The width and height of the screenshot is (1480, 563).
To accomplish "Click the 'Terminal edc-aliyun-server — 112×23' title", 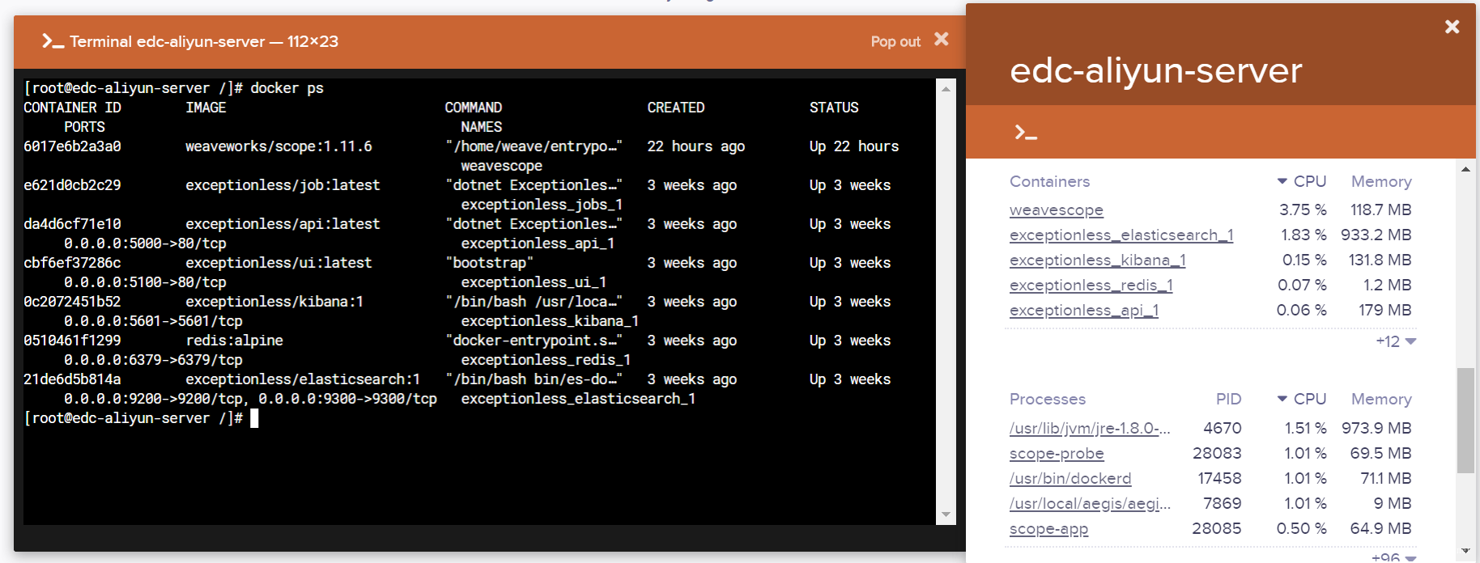I will click(204, 41).
